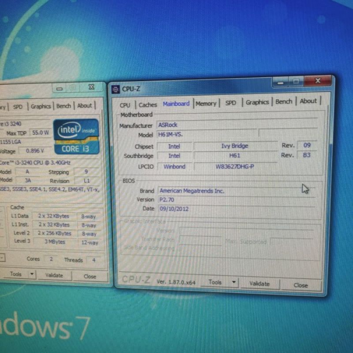Viewport: 353px width, 353px height.
Task: Click the W83627DHG-P LPCIO value
Action: 235,167
